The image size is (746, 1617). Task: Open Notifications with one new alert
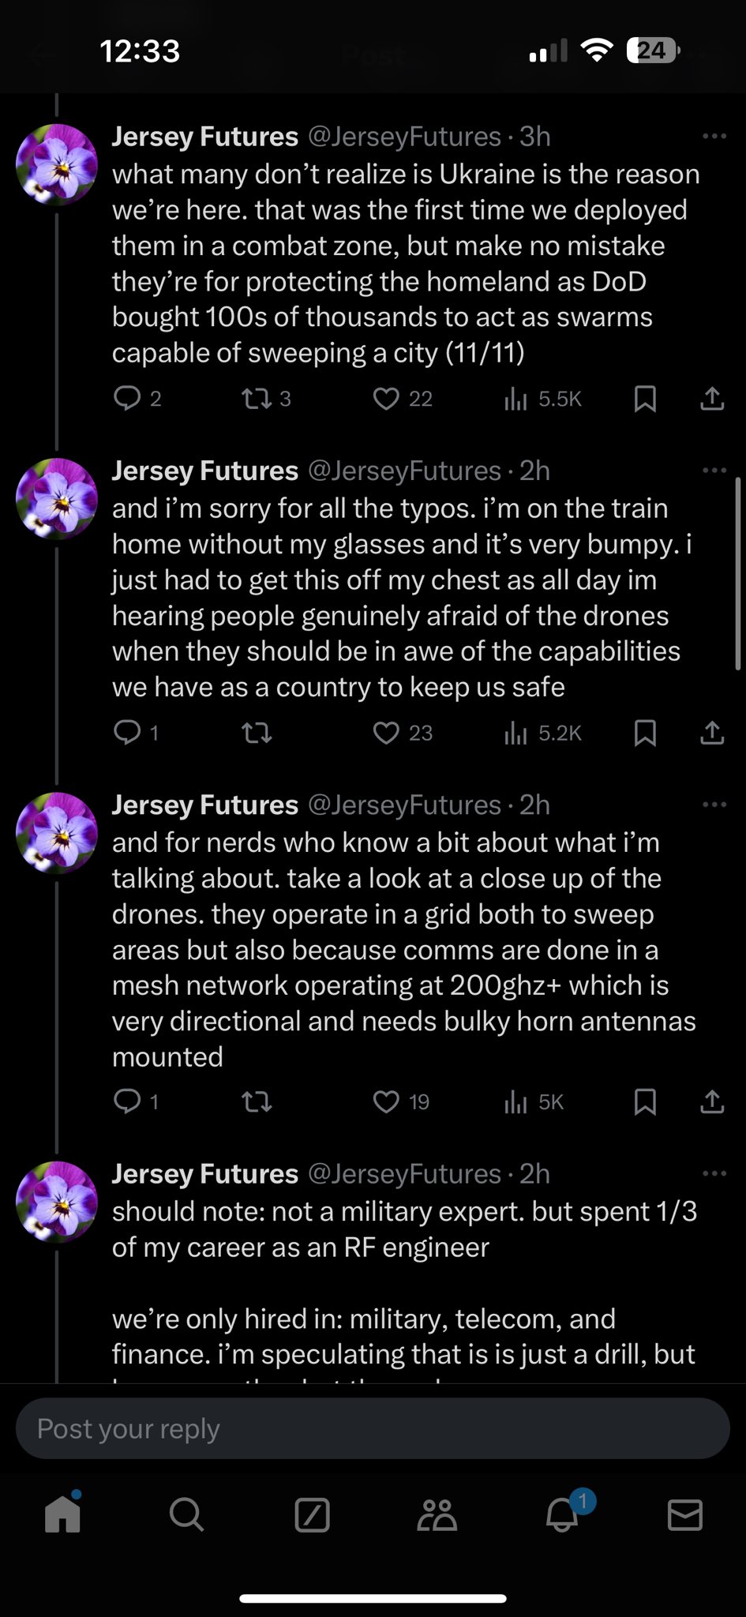[x=563, y=1514]
